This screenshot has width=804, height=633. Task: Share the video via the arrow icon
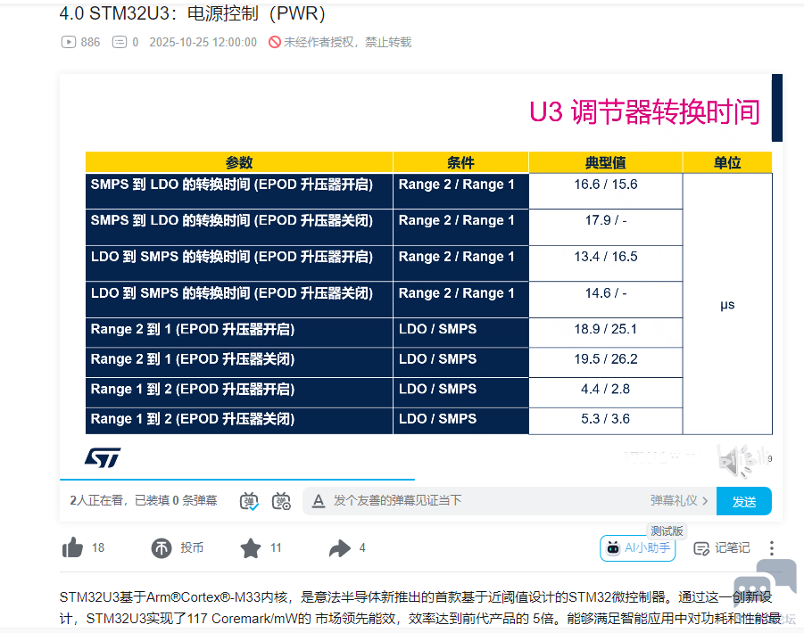tap(338, 547)
